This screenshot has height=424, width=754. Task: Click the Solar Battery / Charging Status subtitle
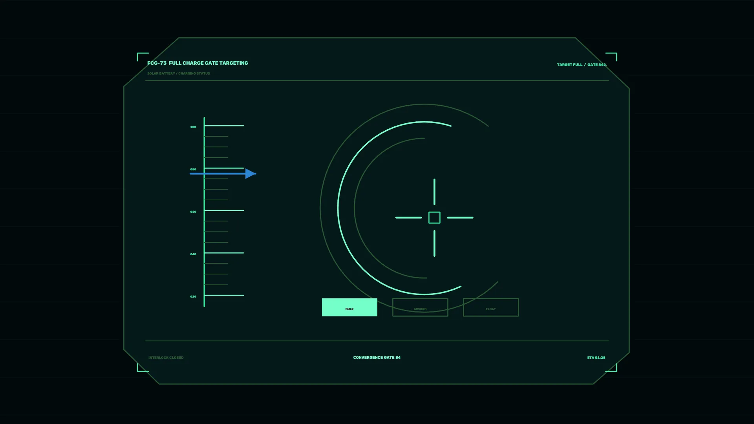click(179, 73)
